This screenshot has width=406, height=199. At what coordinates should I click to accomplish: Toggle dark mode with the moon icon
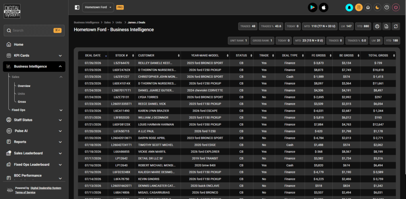(377, 8)
